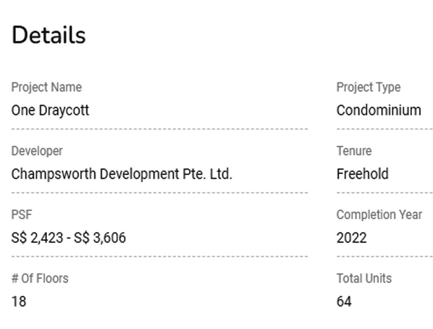This screenshot has height=329, width=433.
Task: Click the # Of Floors label
Action: [x=40, y=279]
